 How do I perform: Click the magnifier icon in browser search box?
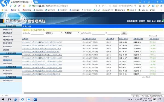(x=135, y=6)
